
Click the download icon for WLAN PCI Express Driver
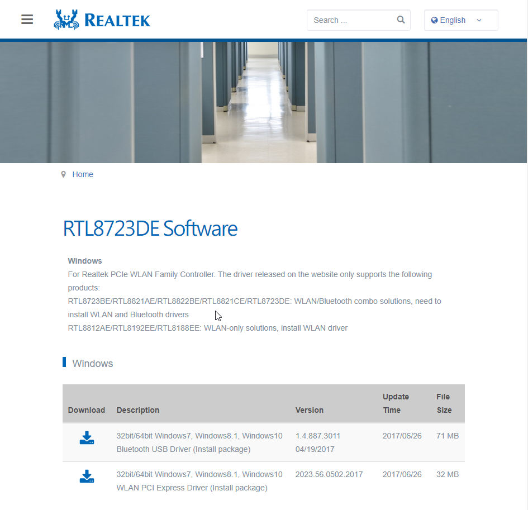coord(87,476)
